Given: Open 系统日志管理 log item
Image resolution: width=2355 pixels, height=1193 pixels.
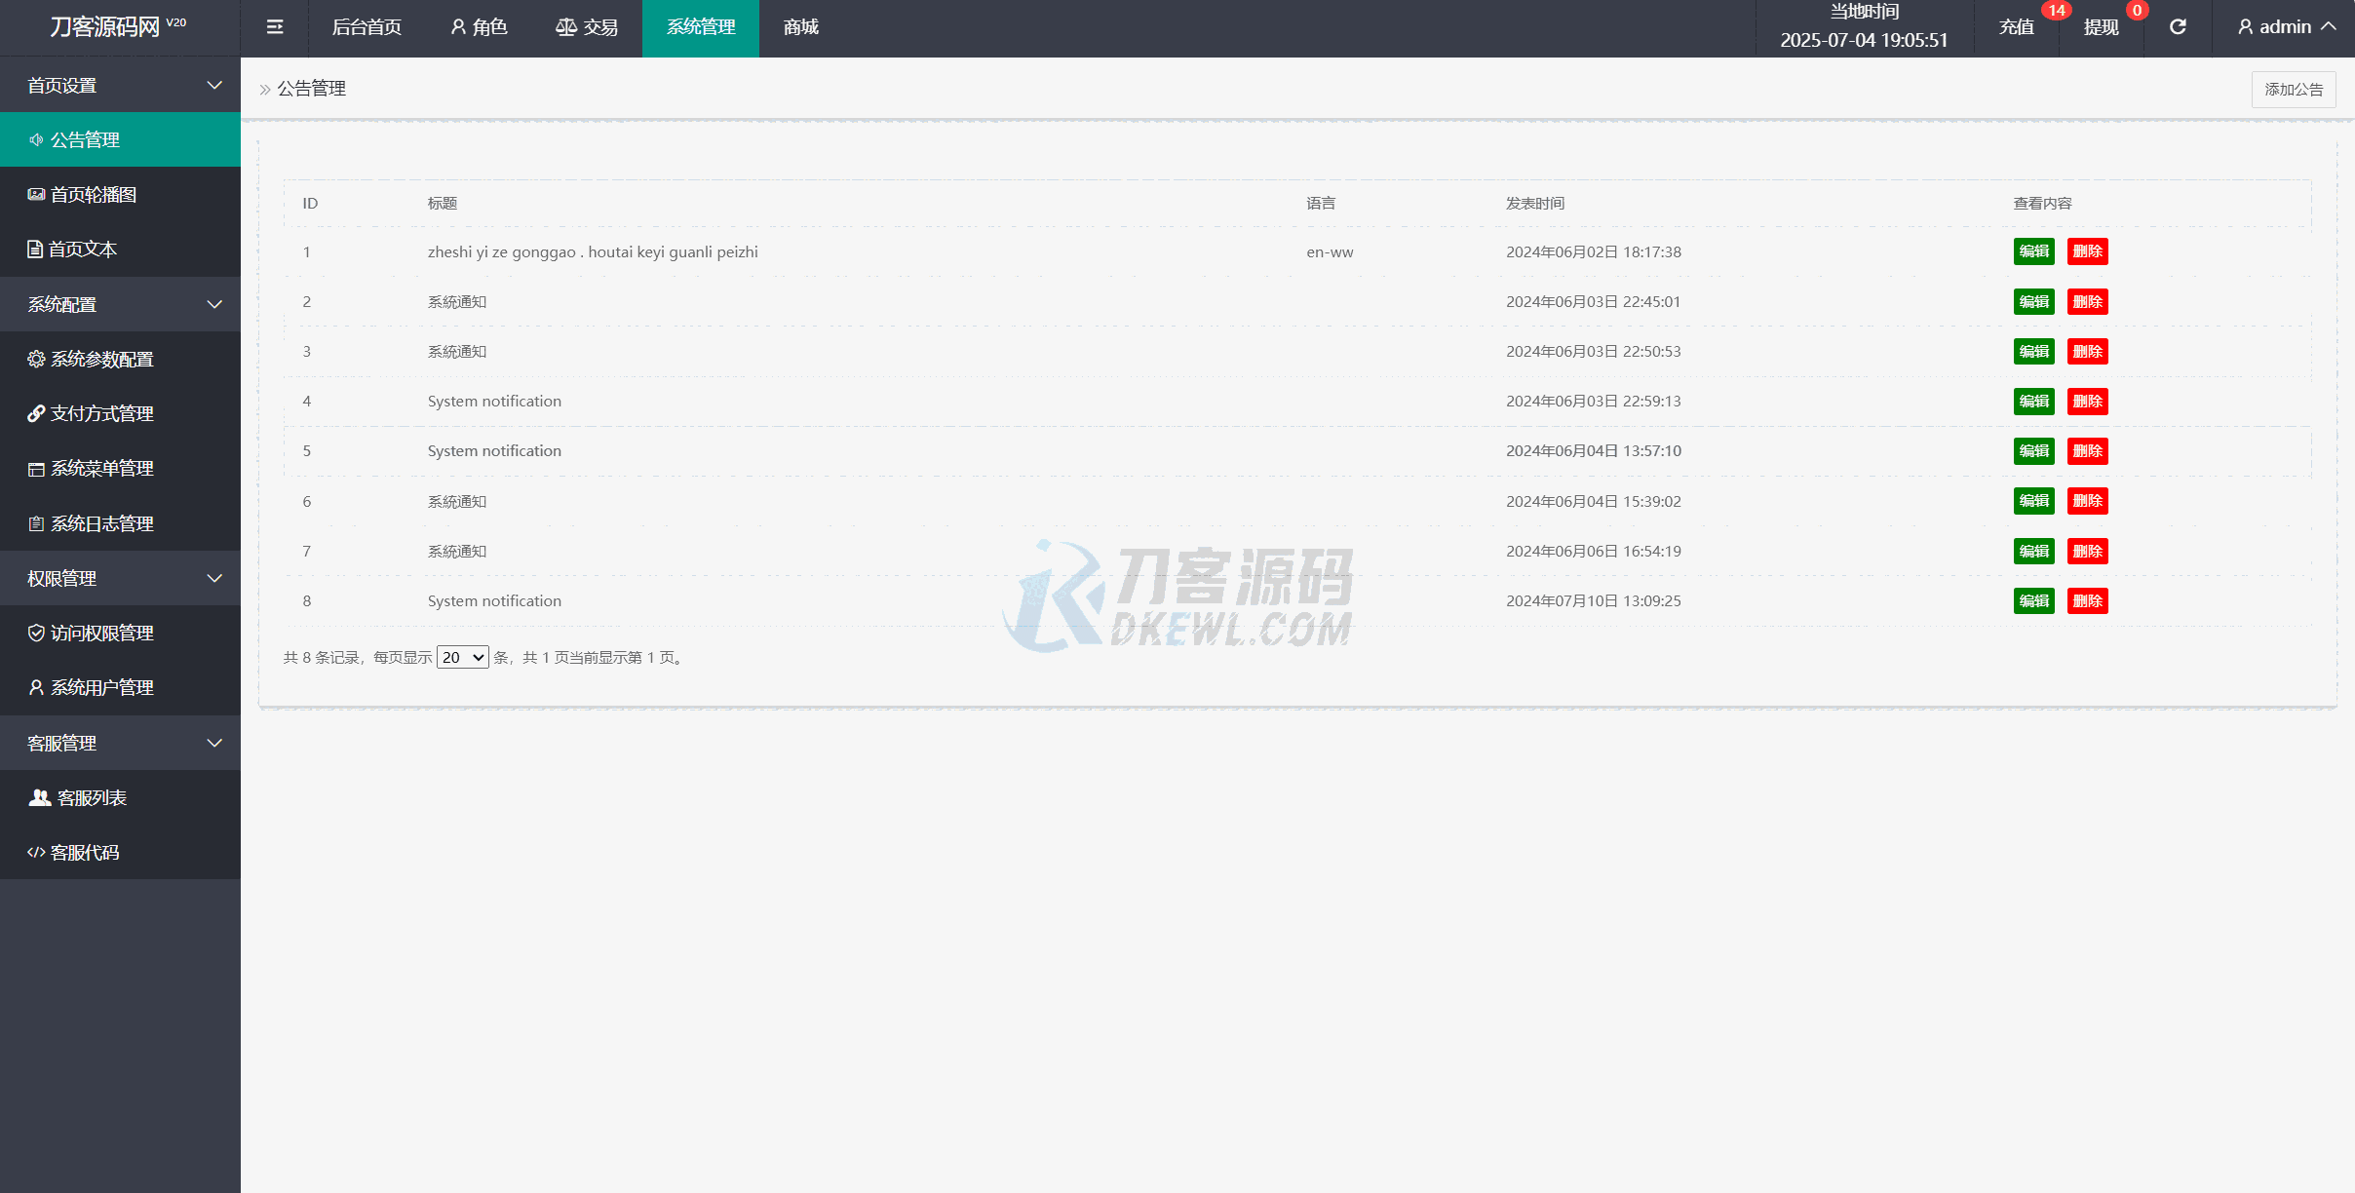Looking at the screenshot, I should tap(101, 524).
